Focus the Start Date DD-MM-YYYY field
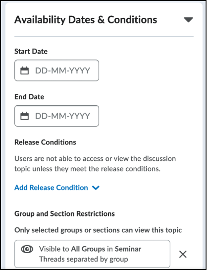 pyautogui.click(x=56, y=70)
